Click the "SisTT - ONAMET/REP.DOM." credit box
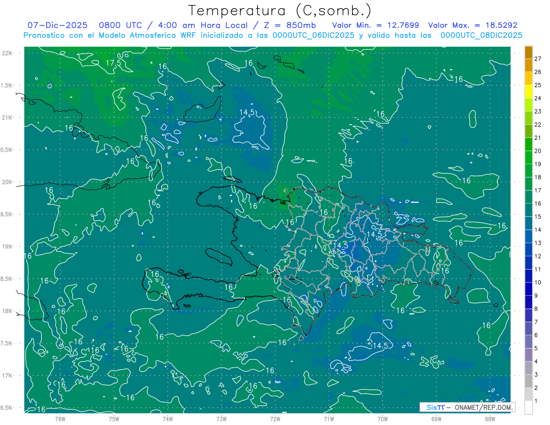The image size is (550, 425). [x=467, y=407]
